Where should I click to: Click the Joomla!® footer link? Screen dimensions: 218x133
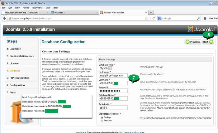tap(80, 132)
